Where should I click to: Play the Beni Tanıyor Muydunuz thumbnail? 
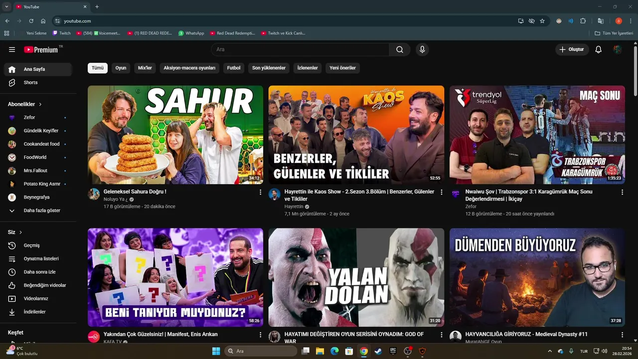coord(175,277)
